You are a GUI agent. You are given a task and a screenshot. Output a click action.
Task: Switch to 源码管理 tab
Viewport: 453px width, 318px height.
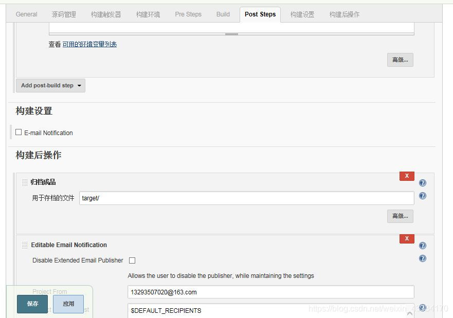click(64, 14)
